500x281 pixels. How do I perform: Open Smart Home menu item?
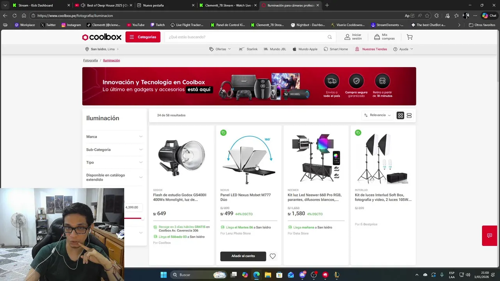[336, 49]
